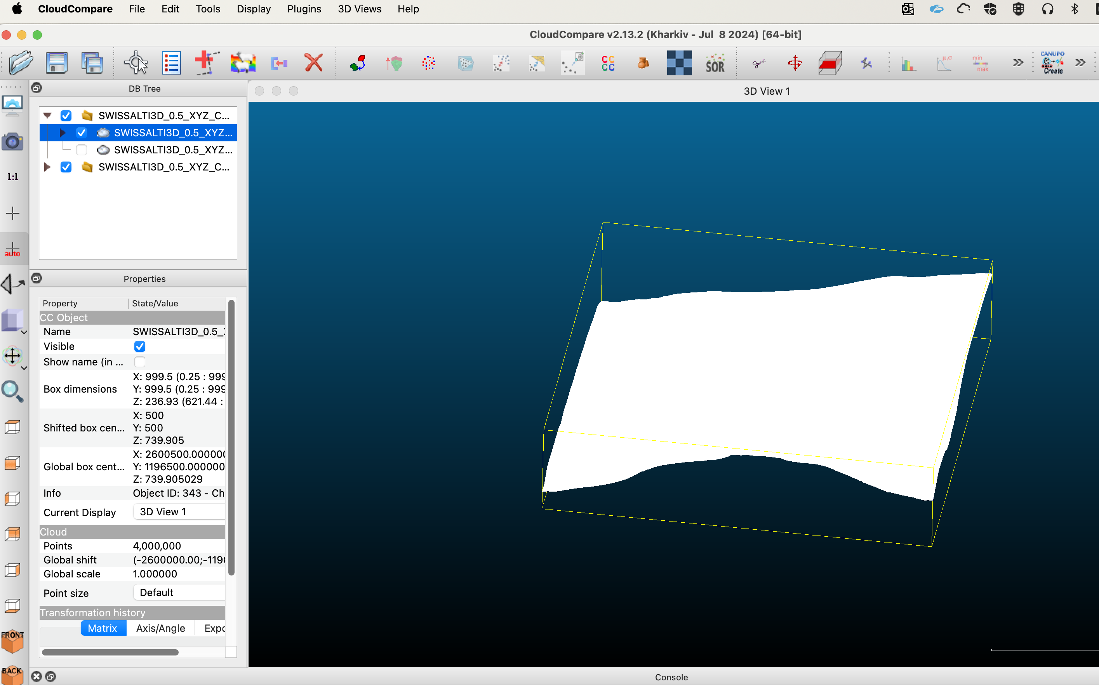Click the Bluetooth icon in the menu bar
Image resolution: width=1099 pixels, height=685 pixels.
[x=1075, y=9]
